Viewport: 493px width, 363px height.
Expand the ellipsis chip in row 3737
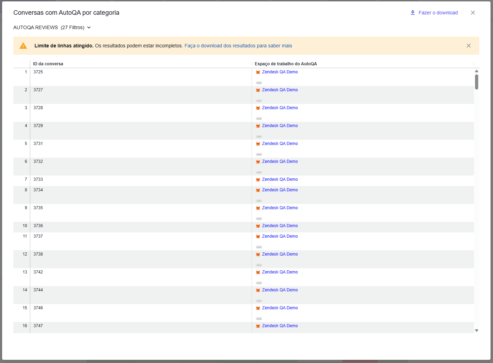[x=259, y=247]
